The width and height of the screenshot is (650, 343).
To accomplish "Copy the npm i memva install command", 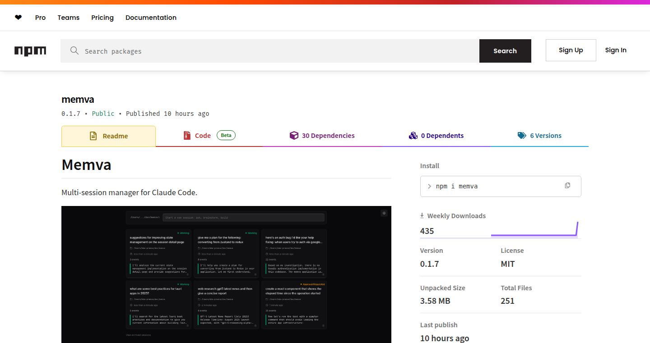I will [567, 186].
